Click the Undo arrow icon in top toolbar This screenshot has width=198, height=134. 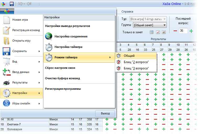pyautogui.click(x=20, y=4)
